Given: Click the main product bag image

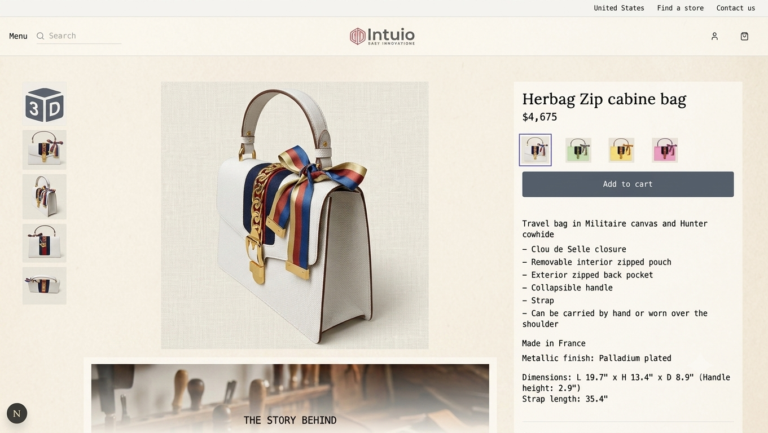Looking at the screenshot, I should point(295,215).
